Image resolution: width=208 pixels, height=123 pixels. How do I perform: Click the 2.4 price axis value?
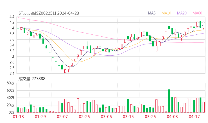(12, 74)
